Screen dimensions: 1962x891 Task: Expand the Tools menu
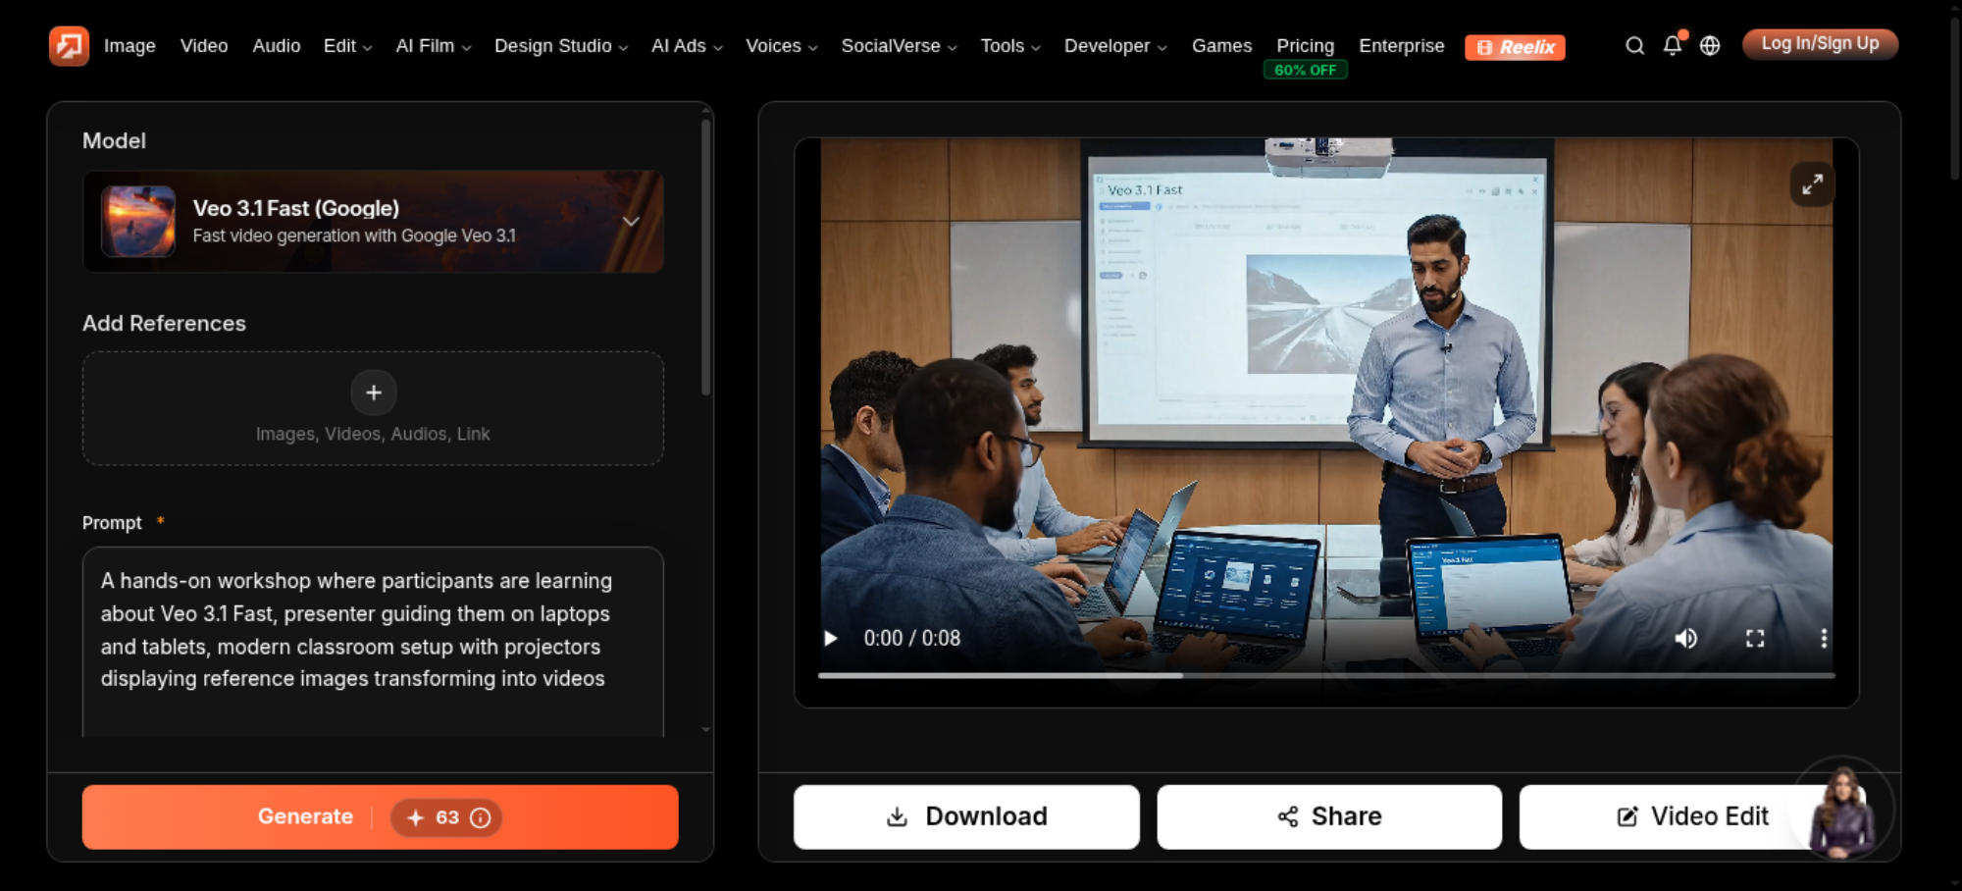[1010, 46]
